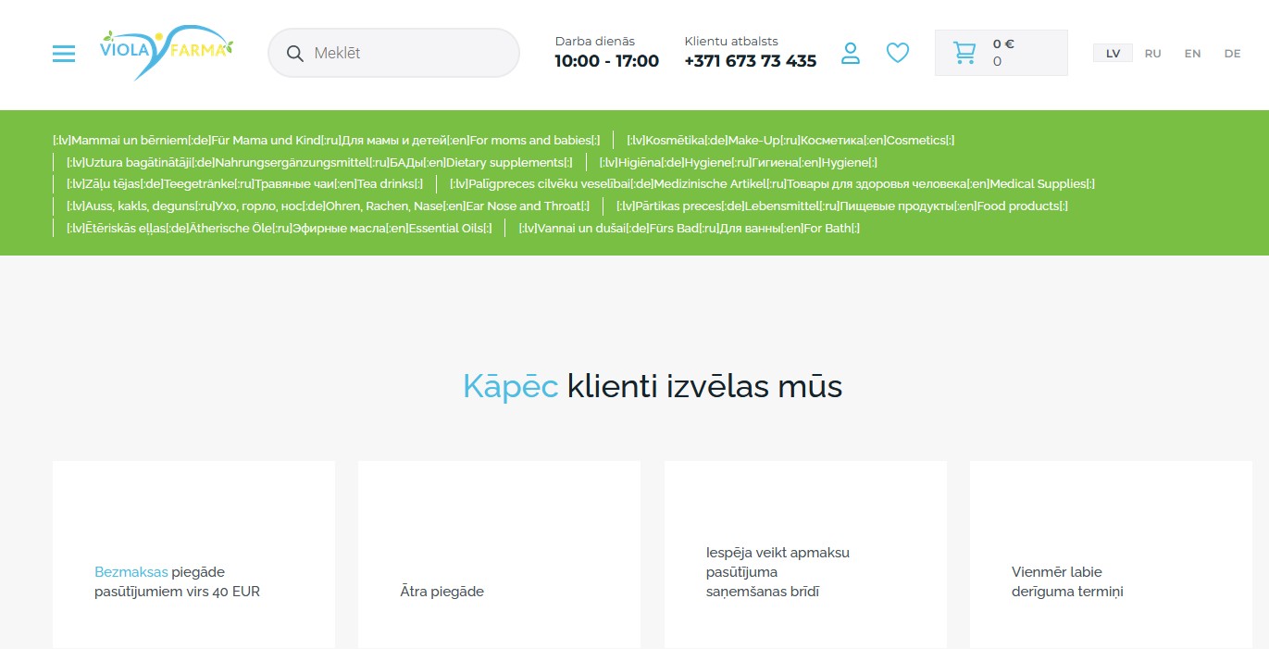Switch language to RU
The width and height of the screenshot is (1269, 649).
(1152, 54)
